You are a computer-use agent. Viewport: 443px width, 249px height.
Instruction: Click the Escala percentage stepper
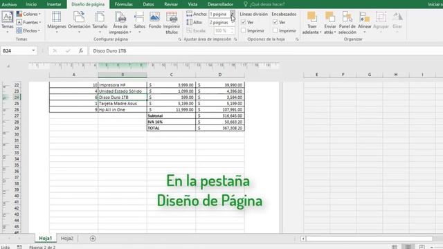click(x=233, y=30)
